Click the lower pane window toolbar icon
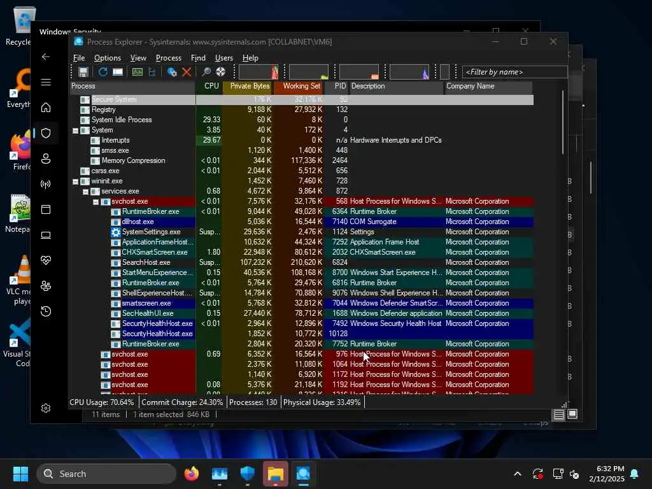The image size is (652, 489). pos(118,72)
